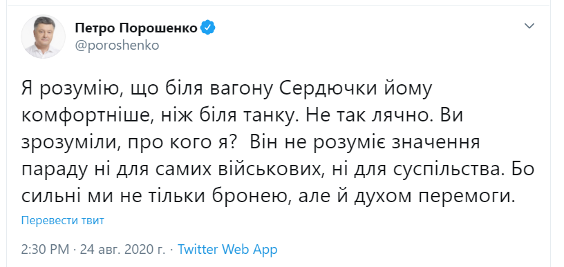This screenshot has width=564, height=267.
Task: Open the display name Петро Порошенко
Action: click(x=136, y=28)
